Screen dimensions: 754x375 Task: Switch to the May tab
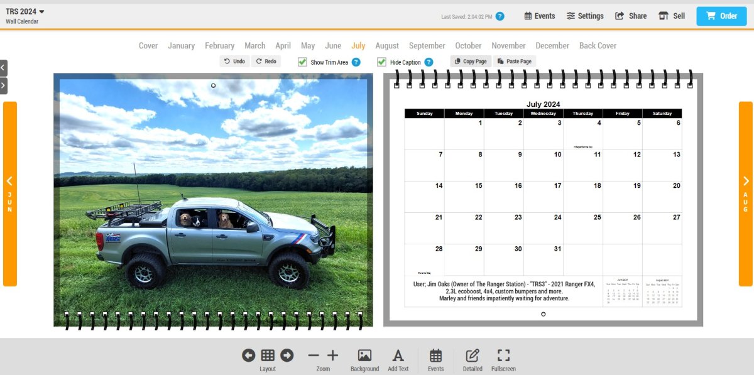tap(308, 46)
